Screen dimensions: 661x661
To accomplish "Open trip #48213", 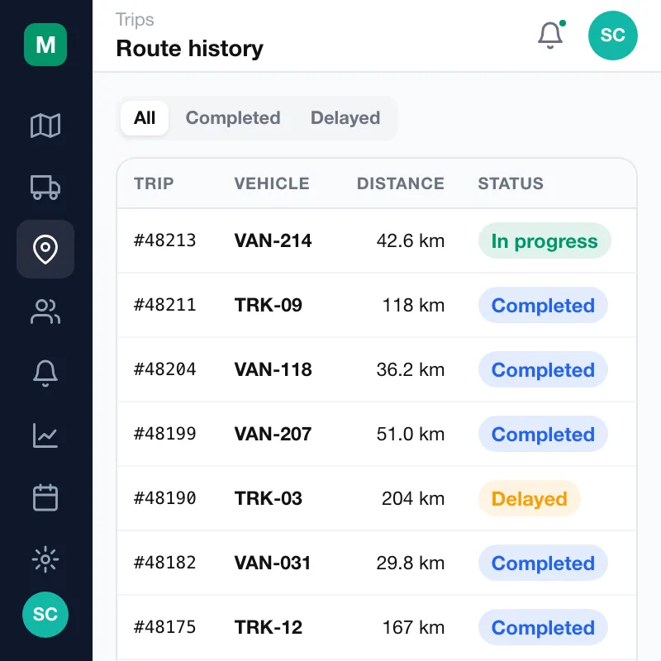I will [x=165, y=240].
